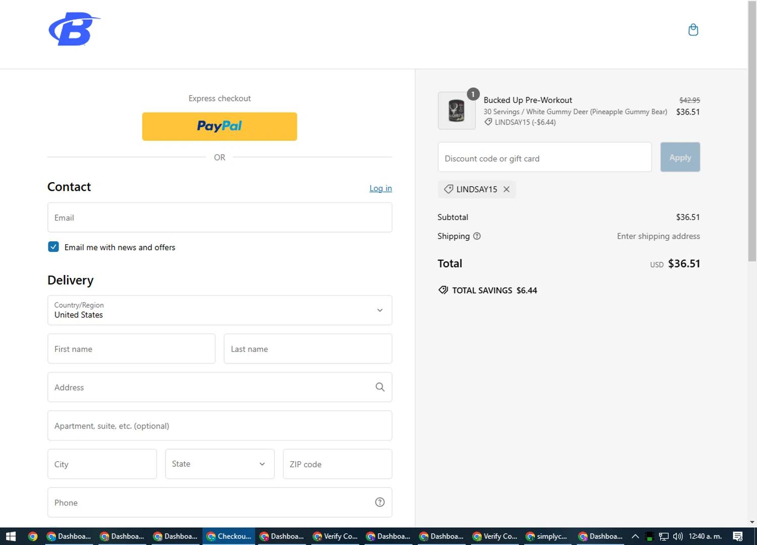This screenshot has height=545, width=757.
Task: Open the network tray icon
Action: tap(664, 536)
